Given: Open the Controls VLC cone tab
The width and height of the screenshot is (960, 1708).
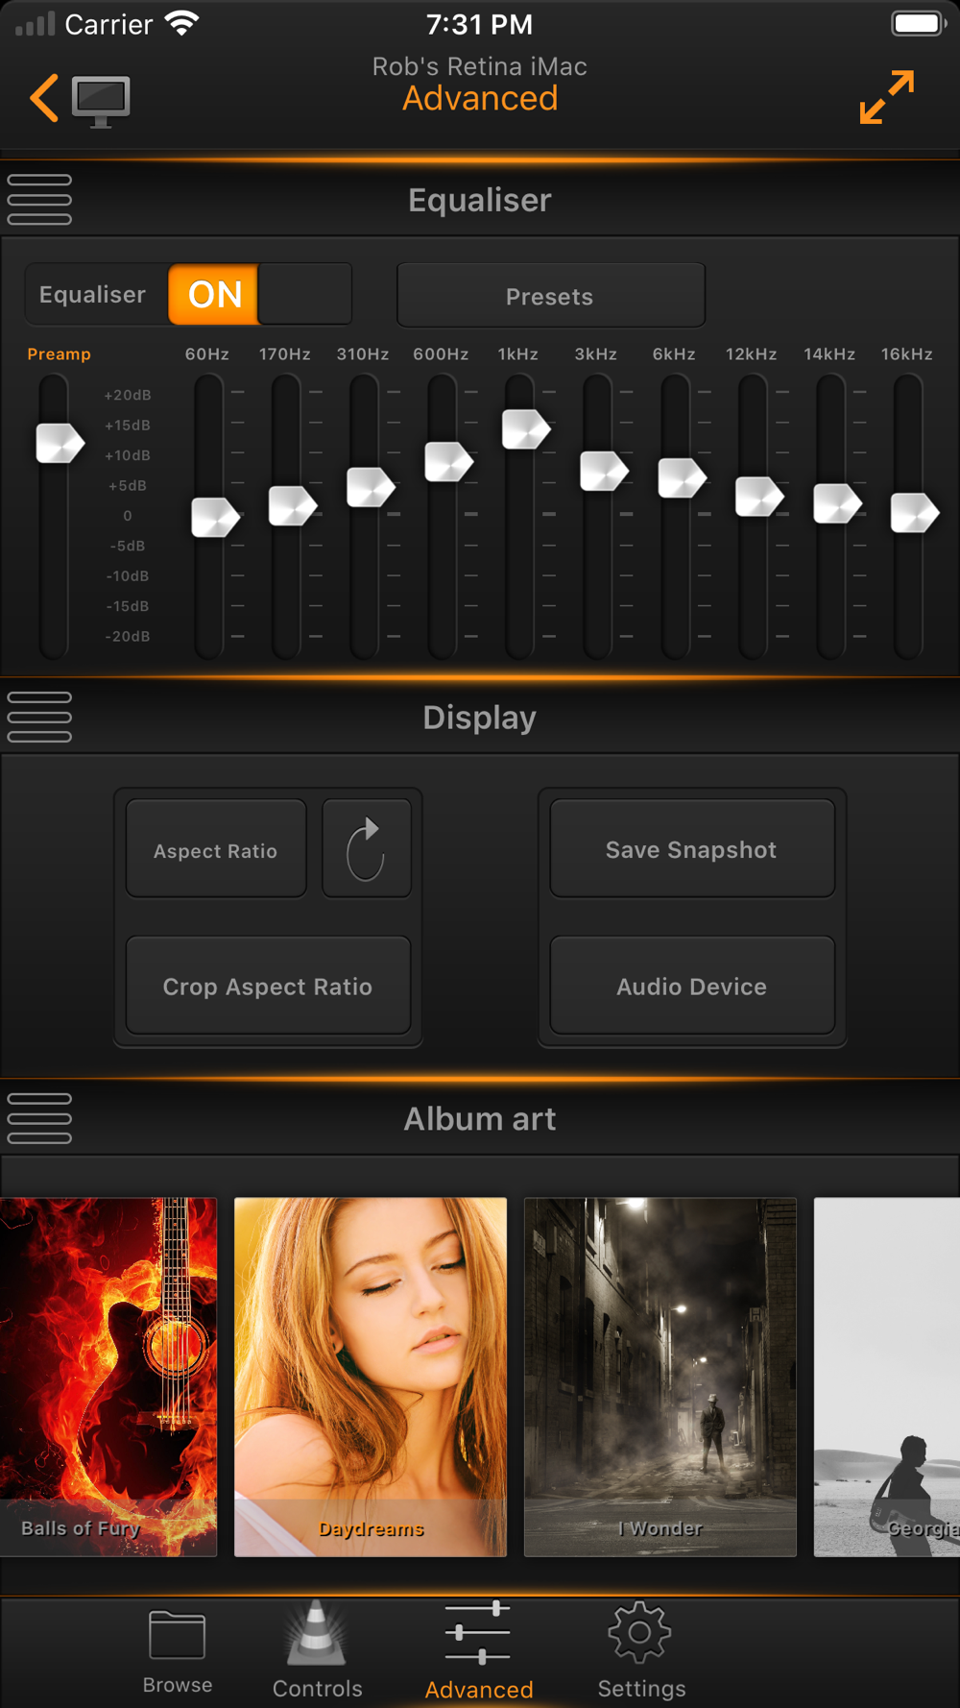Looking at the screenshot, I should (318, 1650).
